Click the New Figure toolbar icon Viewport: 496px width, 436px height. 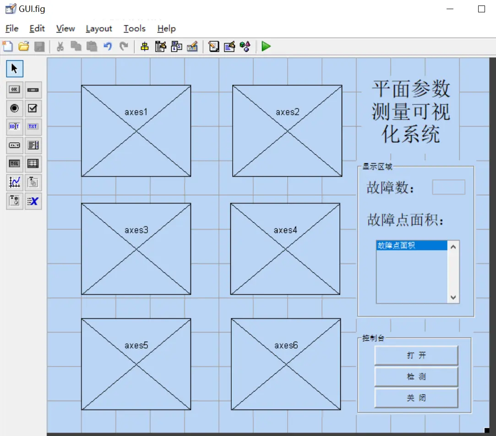click(8, 47)
